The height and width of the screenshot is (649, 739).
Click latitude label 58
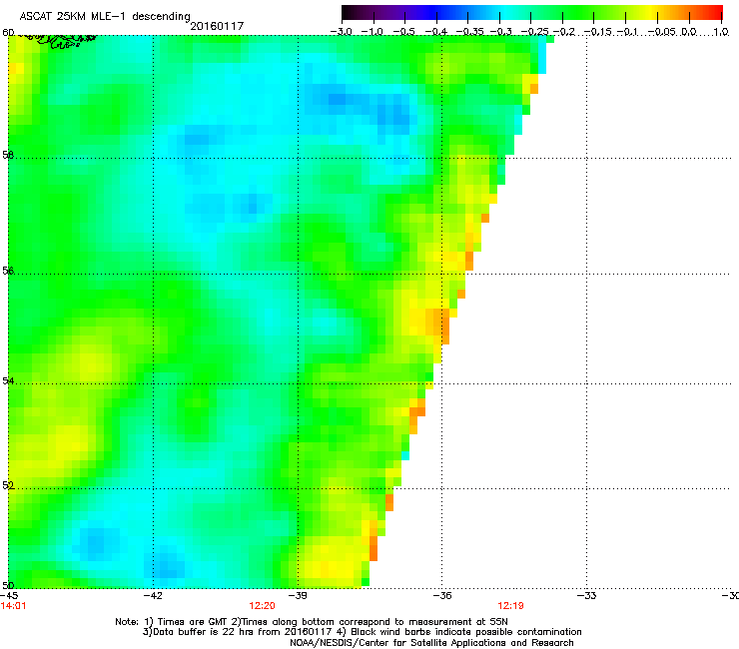[8, 155]
